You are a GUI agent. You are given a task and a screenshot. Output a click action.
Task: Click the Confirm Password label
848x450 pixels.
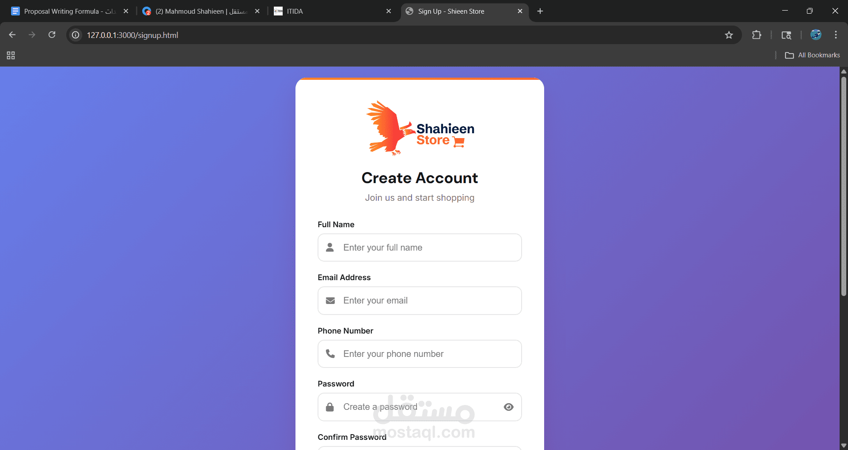[352, 437]
